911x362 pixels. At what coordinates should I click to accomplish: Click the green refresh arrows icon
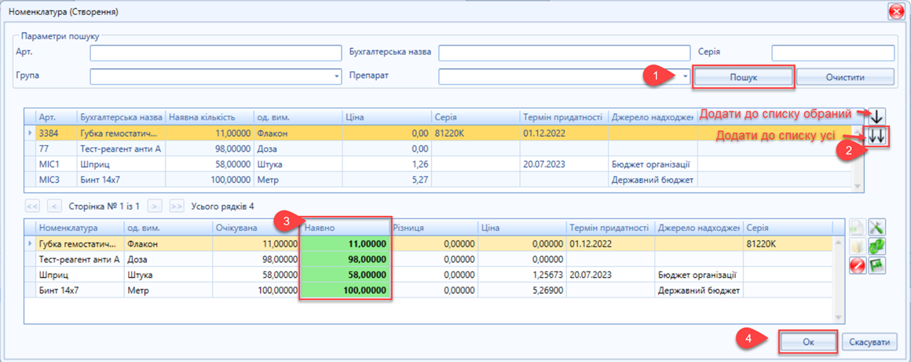pos(876,247)
